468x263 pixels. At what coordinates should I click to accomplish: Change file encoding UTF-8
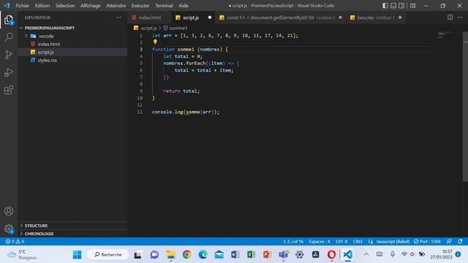coord(341,242)
